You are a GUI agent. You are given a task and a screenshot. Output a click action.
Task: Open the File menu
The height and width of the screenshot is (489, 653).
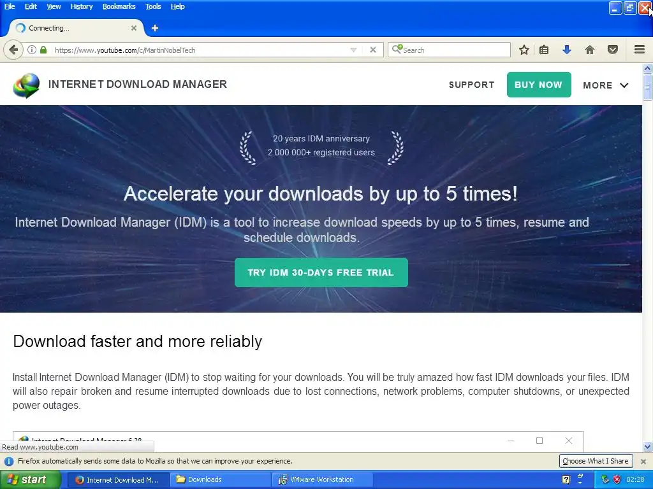(10, 6)
